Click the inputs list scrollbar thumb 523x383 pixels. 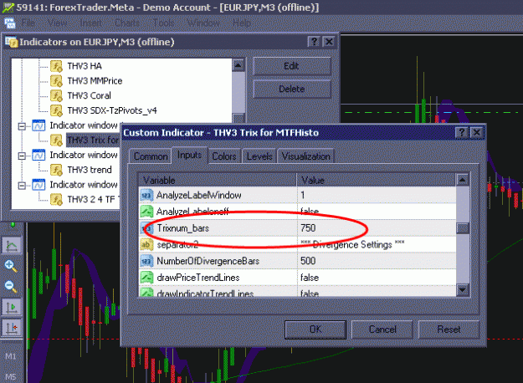point(462,228)
